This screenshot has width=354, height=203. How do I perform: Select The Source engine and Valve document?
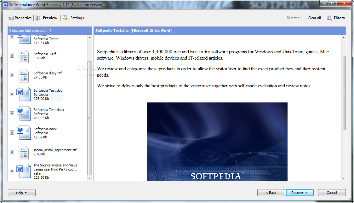click(x=55, y=167)
